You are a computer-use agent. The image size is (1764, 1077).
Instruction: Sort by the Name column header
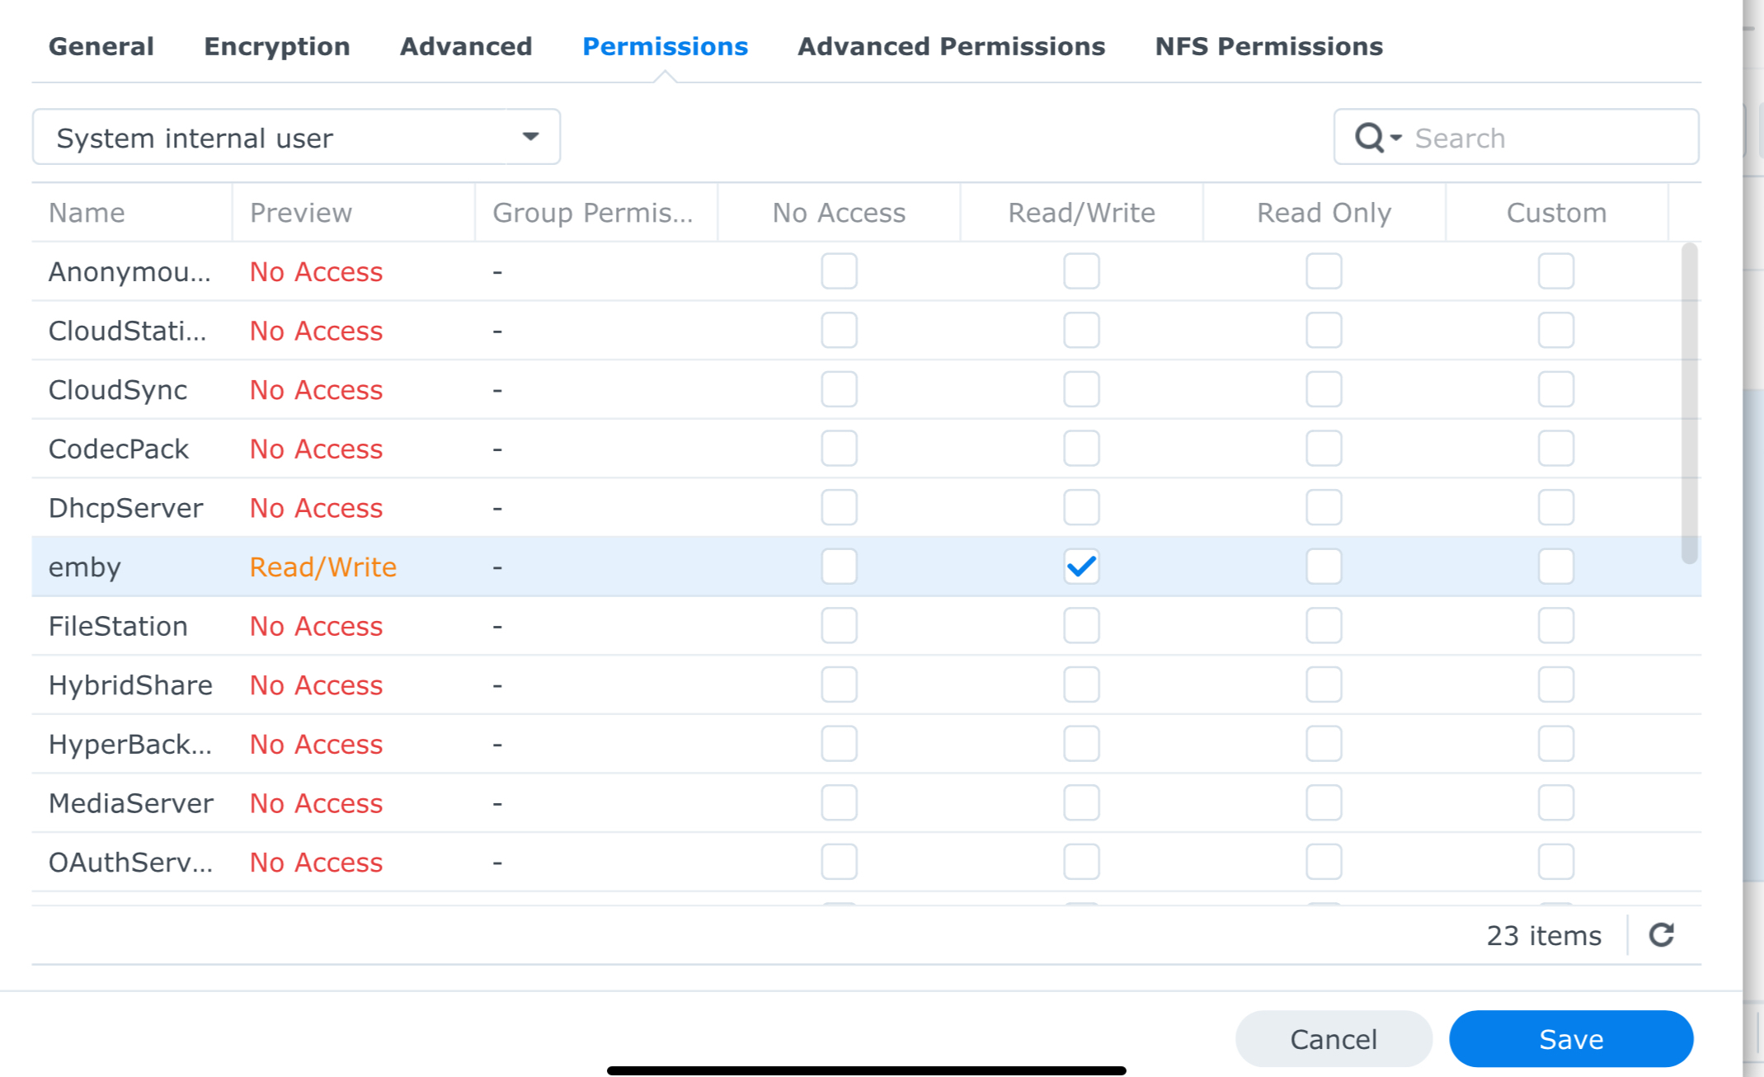pos(87,213)
